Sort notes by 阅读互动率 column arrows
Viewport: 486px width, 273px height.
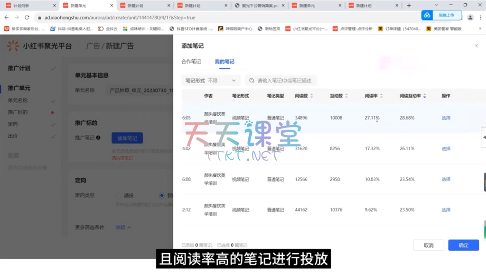tap(424, 96)
